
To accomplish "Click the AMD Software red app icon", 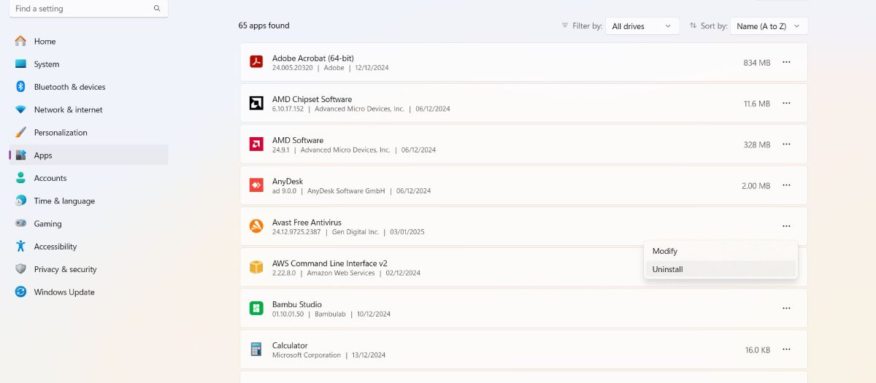I will pyautogui.click(x=256, y=144).
